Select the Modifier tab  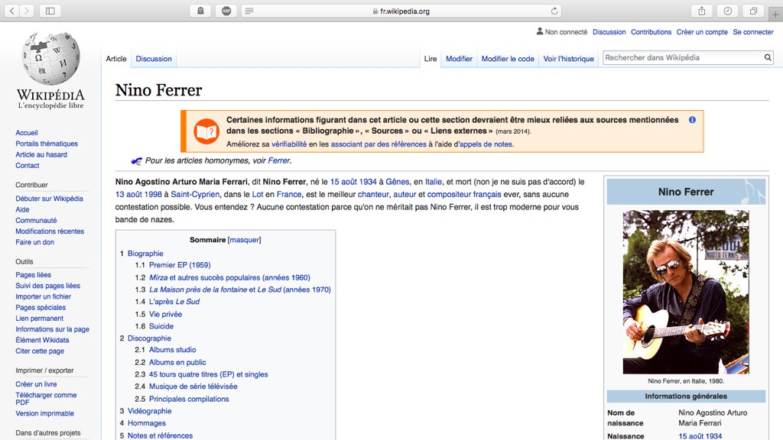pyautogui.click(x=459, y=59)
